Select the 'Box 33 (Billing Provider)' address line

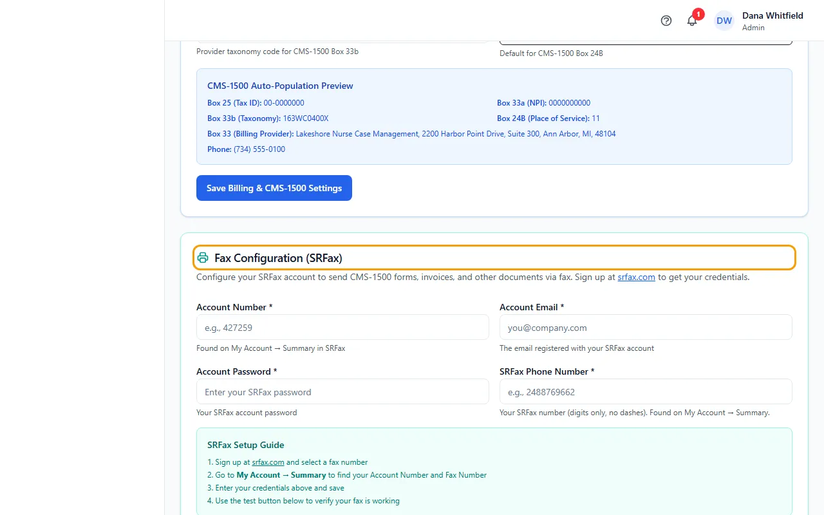coord(411,134)
